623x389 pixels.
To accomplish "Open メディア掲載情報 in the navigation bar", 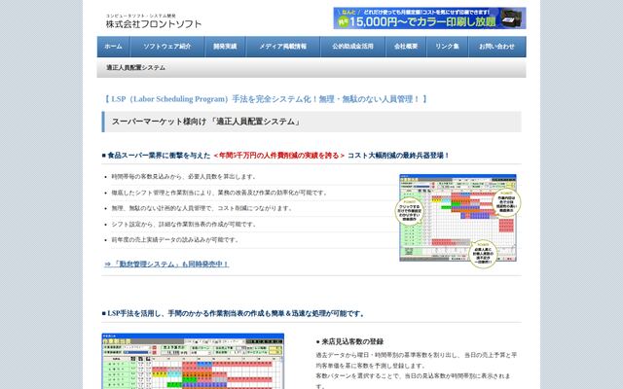I will click(283, 47).
